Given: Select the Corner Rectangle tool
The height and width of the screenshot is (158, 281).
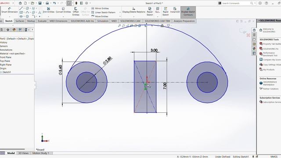Looking at the screenshot, I should [x=21, y=12].
